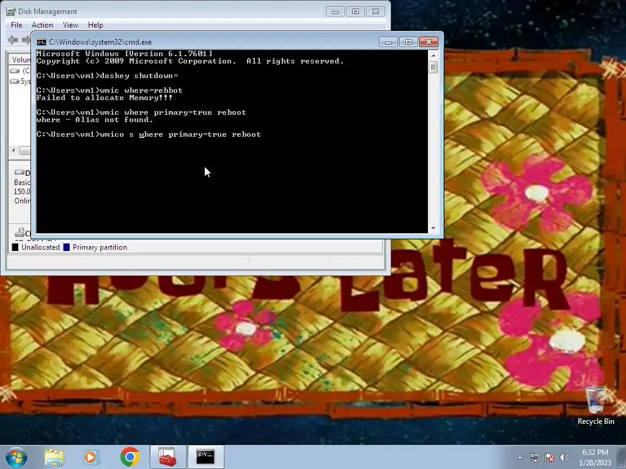This screenshot has width=626, height=469.
Task: Click the network status tray icon
Action: tap(534, 457)
